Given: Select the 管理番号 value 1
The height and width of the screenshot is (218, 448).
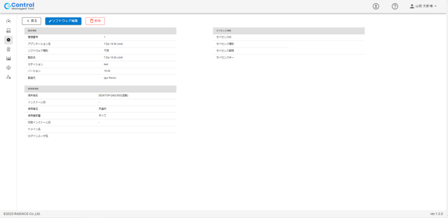Looking at the screenshot, I should [x=105, y=38].
